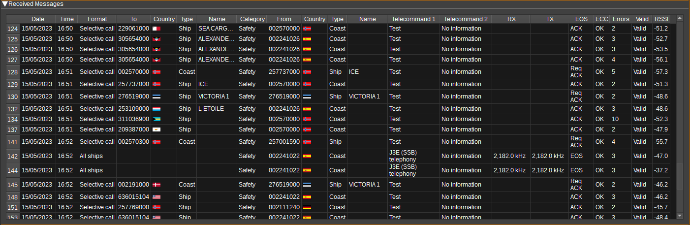This screenshot has width=690, height=225.
Task: Sort by the RSSI column header
Action: 661,19
